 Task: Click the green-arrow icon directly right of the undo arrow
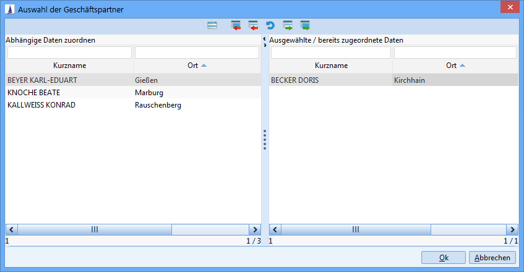coord(288,25)
